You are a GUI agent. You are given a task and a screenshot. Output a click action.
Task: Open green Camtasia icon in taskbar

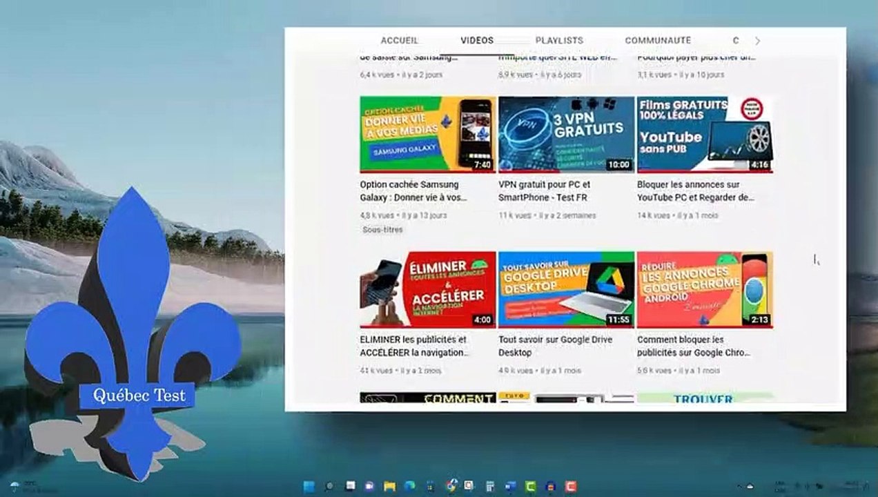click(x=530, y=486)
